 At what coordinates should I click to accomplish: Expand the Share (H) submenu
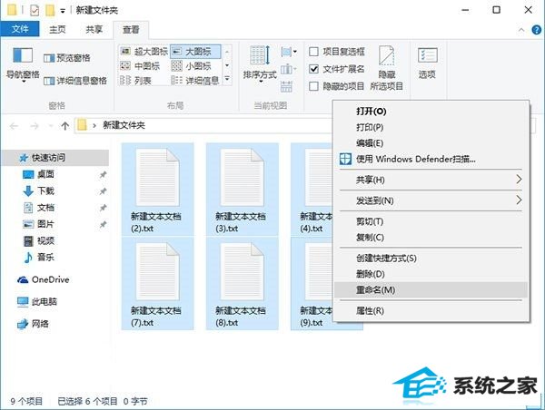[x=431, y=180]
